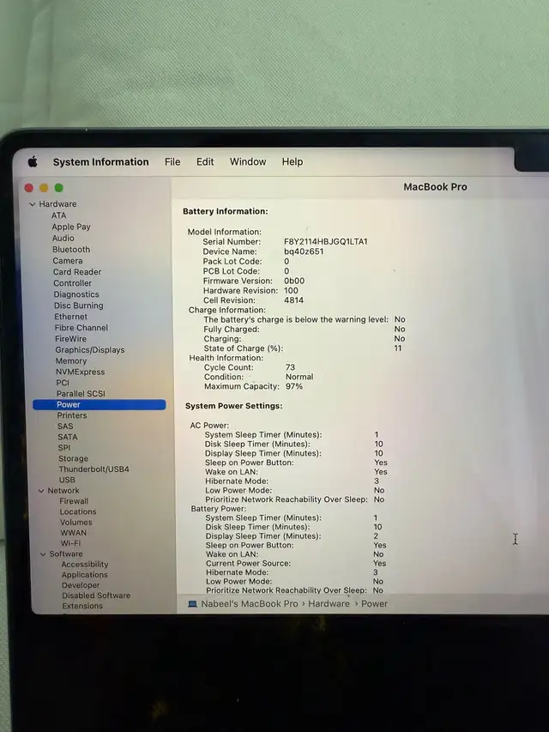Click the State of Charge value 11
This screenshot has height=732, width=549.
pyautogui.click(x=398, y=348)
